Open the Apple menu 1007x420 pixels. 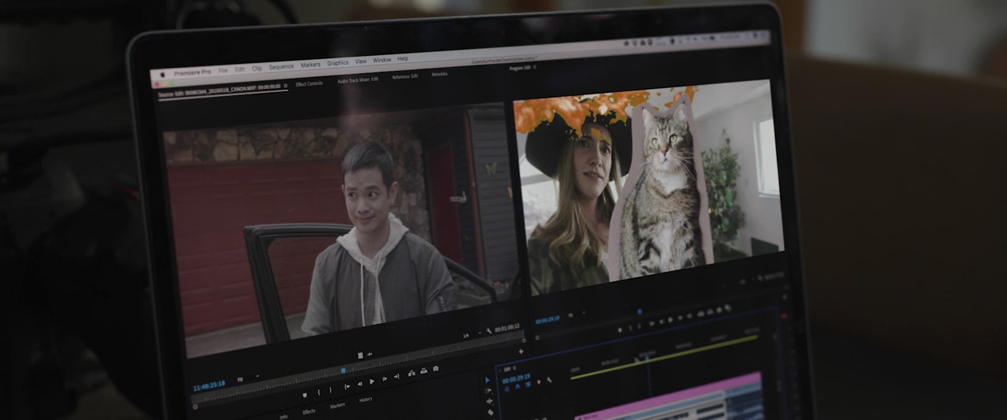coord(164,75)
